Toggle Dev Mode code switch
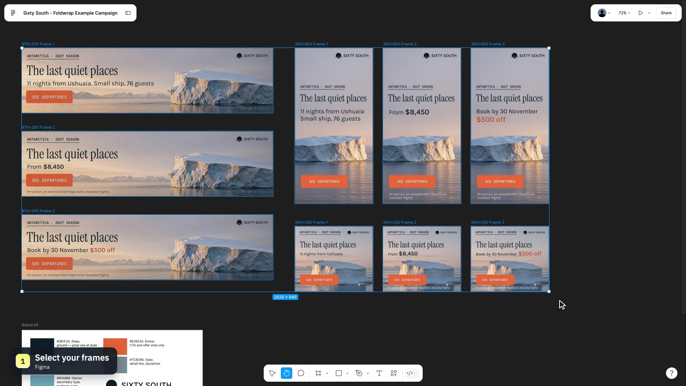The width and height of the screenshot is (686, 386). point(413,373)
